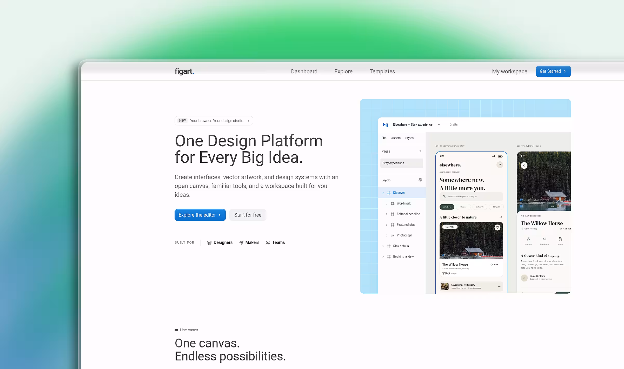The width and height of the screenshot is (624, 369).
Task: Click the heart favorite icon on cabin photo
Action: point(497,228)
